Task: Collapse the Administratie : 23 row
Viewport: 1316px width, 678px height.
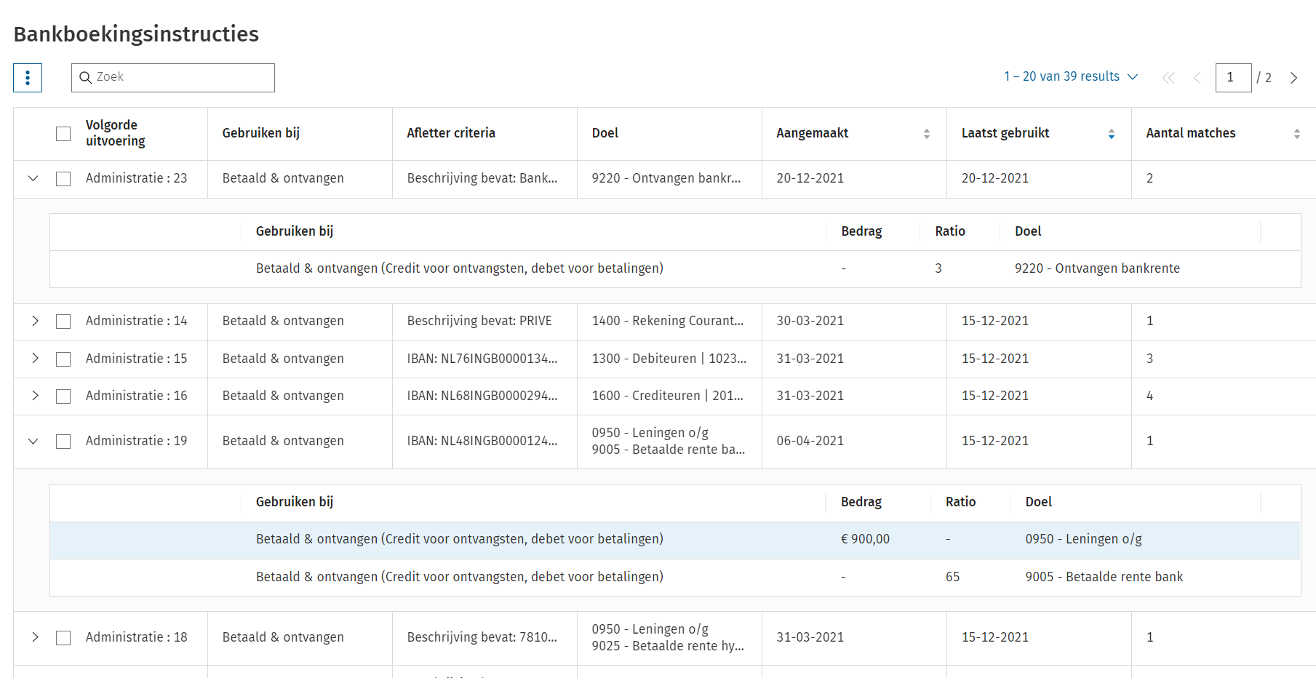Action: 33,179
